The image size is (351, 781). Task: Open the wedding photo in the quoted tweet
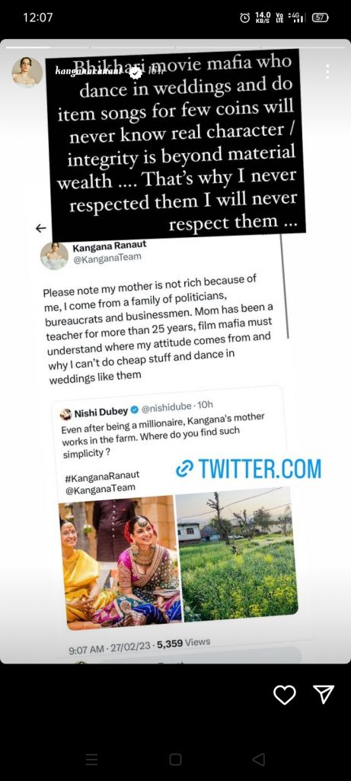(118, 561)
